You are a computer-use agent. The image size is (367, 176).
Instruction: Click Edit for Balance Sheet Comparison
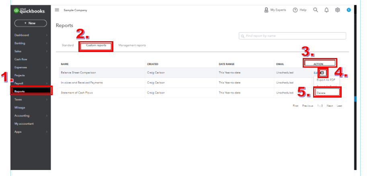(316, 73)
